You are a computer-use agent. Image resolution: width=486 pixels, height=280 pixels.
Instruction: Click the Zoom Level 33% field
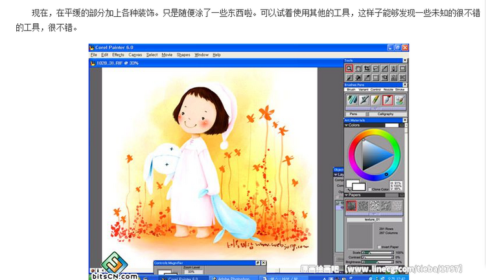click(193, 272)
